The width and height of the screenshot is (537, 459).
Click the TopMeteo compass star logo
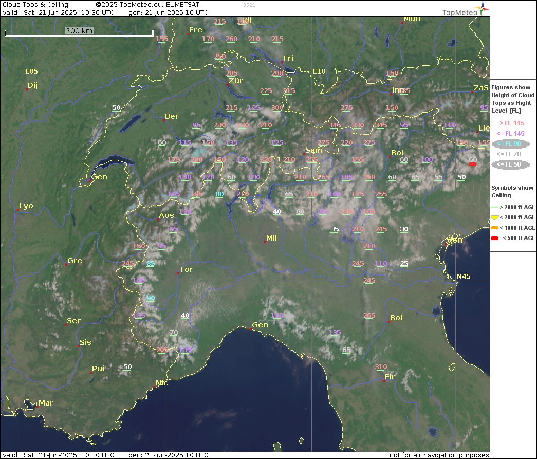pos(483,8)
